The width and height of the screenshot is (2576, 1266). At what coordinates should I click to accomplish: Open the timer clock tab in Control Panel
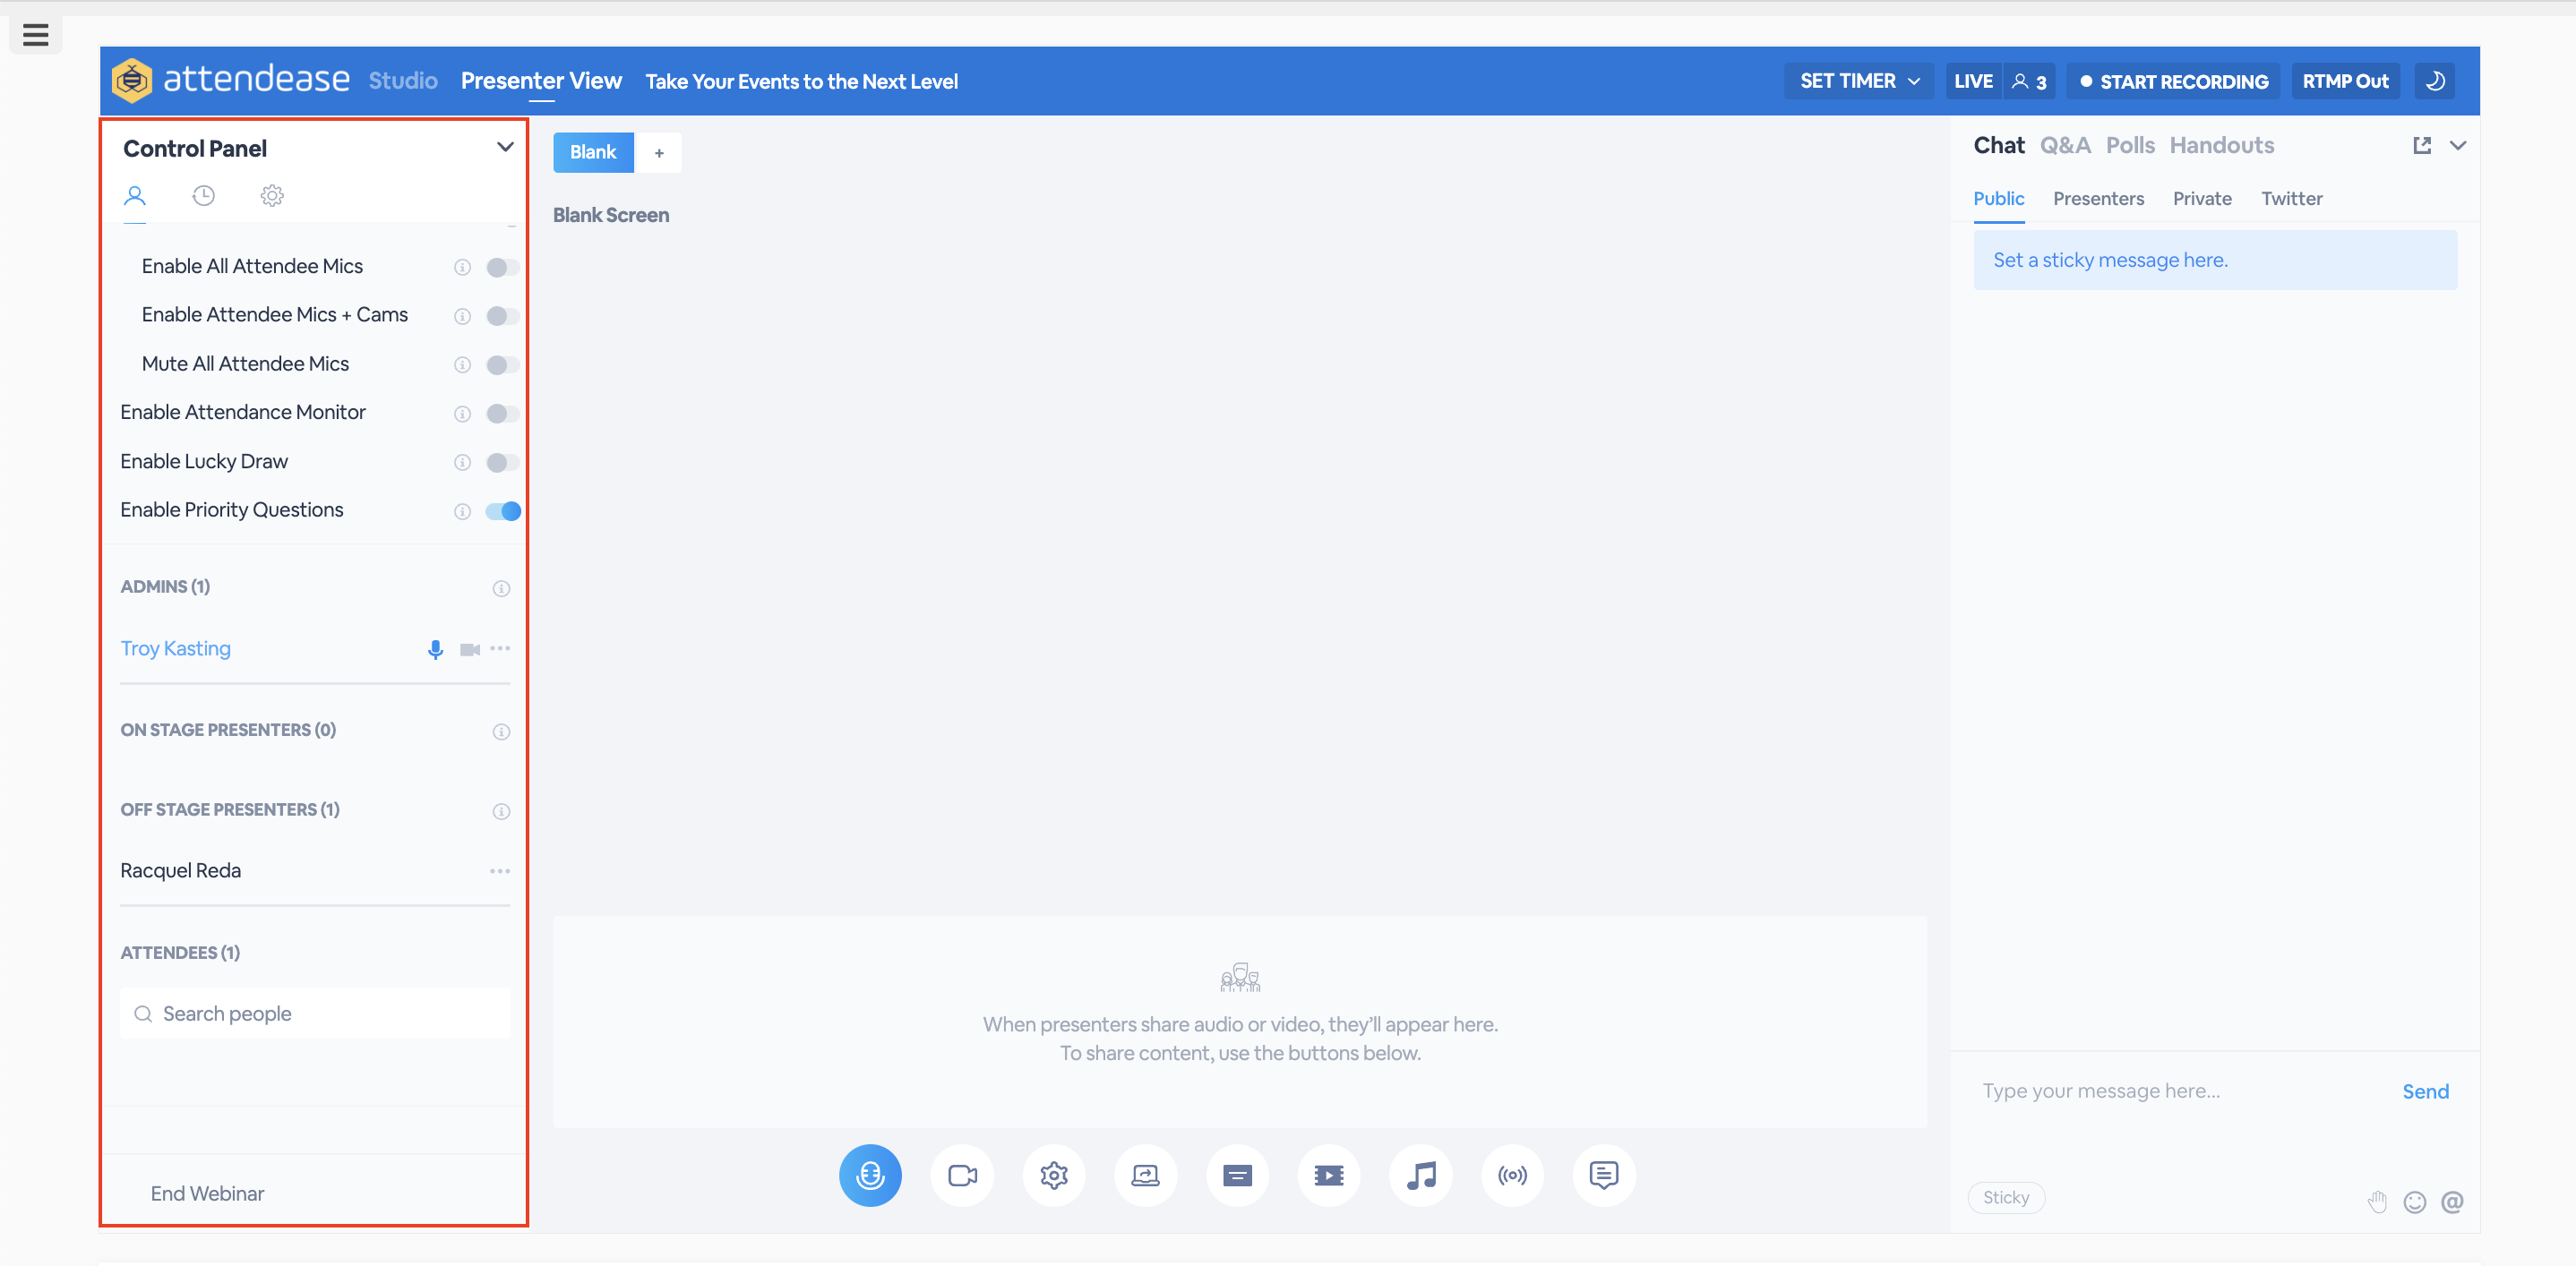204,195
